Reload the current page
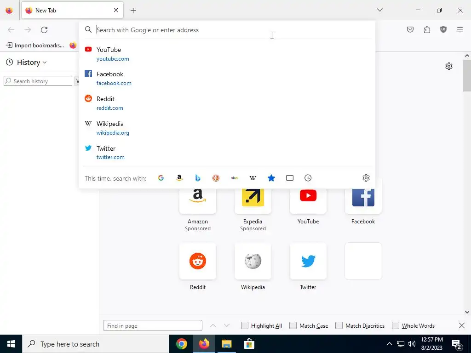471x353 pixels. (x=44, y=30)
